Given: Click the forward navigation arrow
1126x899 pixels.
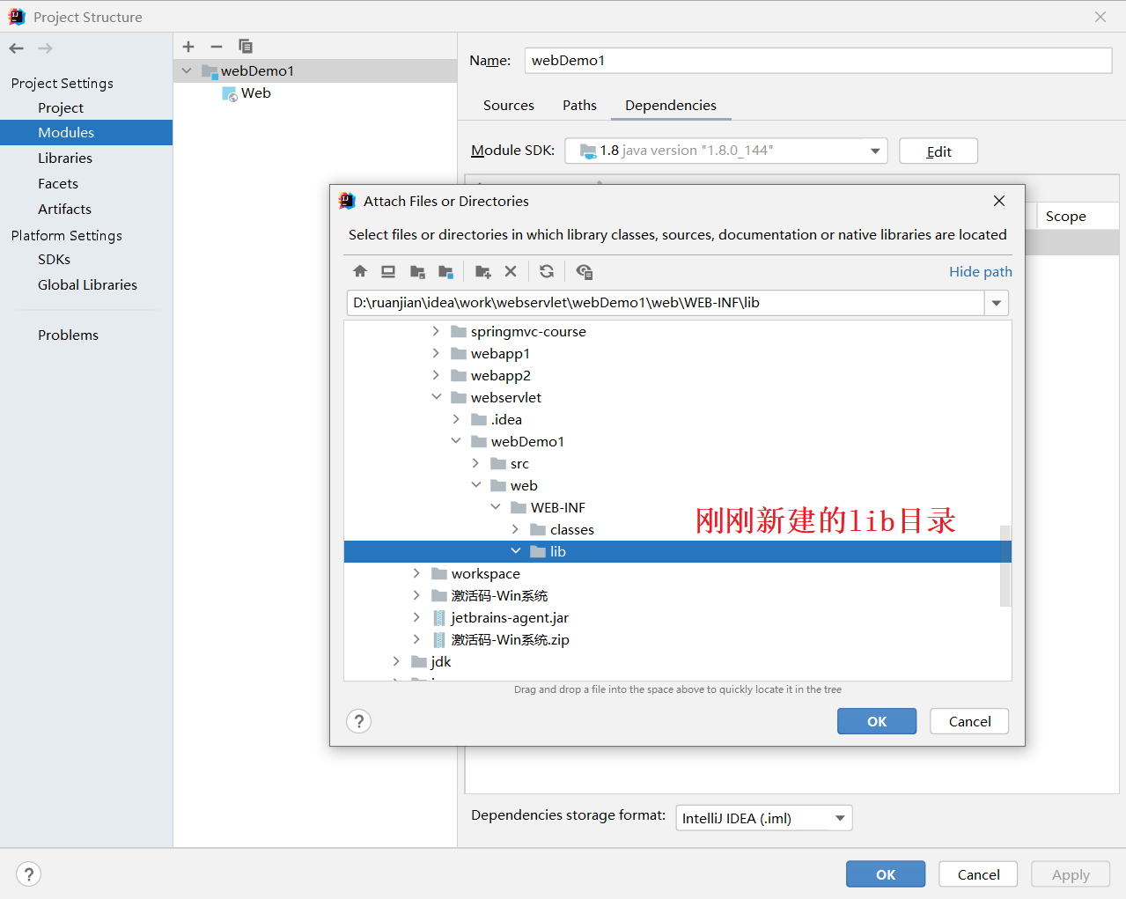Looking at the screenshot, I should (x=46, y=48).
